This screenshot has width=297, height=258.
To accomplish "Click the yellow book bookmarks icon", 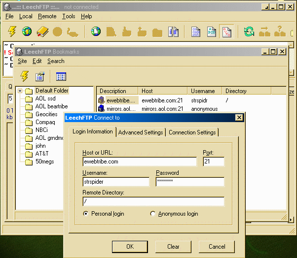I will pyautogui.click(x=42, y=32).
